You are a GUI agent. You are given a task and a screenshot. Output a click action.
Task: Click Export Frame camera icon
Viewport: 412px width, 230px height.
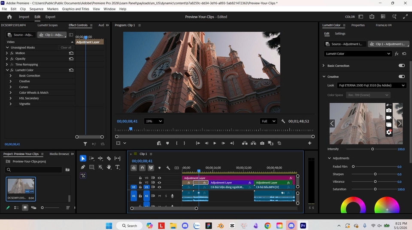(262, 143)
